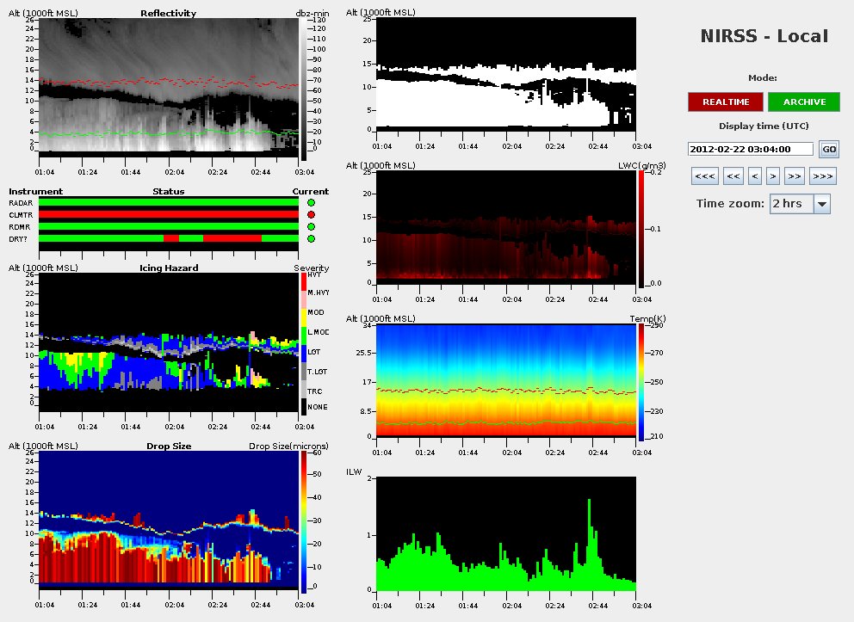This screenshot has height=622, width=854.
Task: Switch mode to REALTIME
Action: click(x=725, y=102)
